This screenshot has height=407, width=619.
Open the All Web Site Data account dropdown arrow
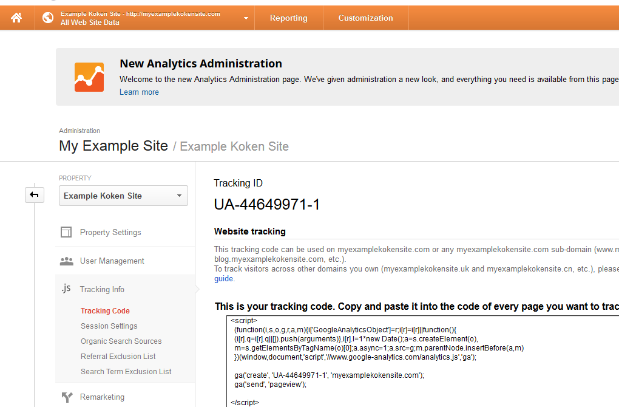pyautogui.click(x=246, y=18)
